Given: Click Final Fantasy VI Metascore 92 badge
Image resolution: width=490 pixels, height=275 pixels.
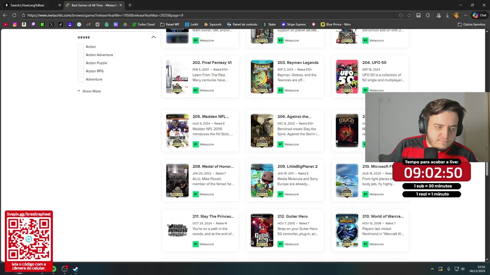Looking at the screenshot, I should tap(196, 91).
